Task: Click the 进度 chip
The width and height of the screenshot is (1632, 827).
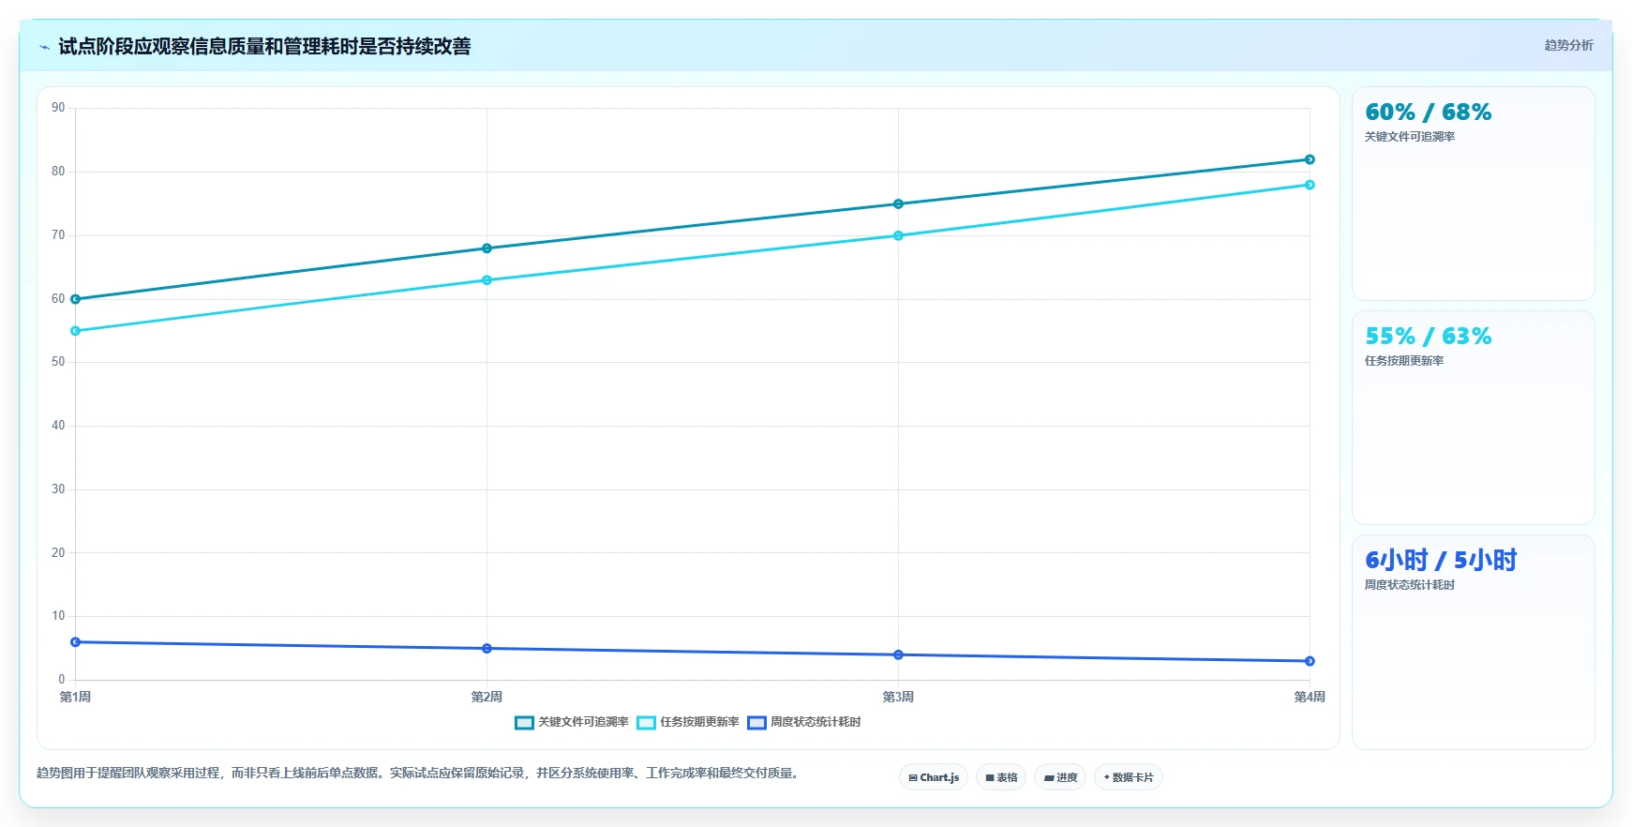Action: pyautogui.click(x=1060, y=777)
